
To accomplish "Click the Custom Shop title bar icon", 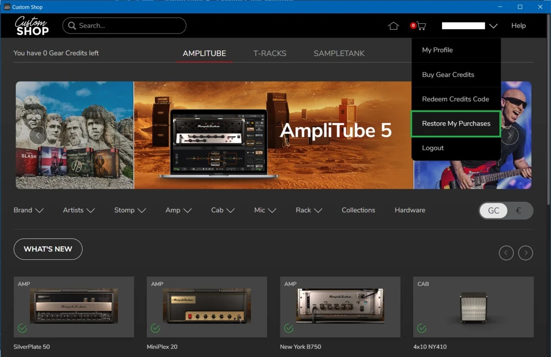I will [x=7, y=7].
